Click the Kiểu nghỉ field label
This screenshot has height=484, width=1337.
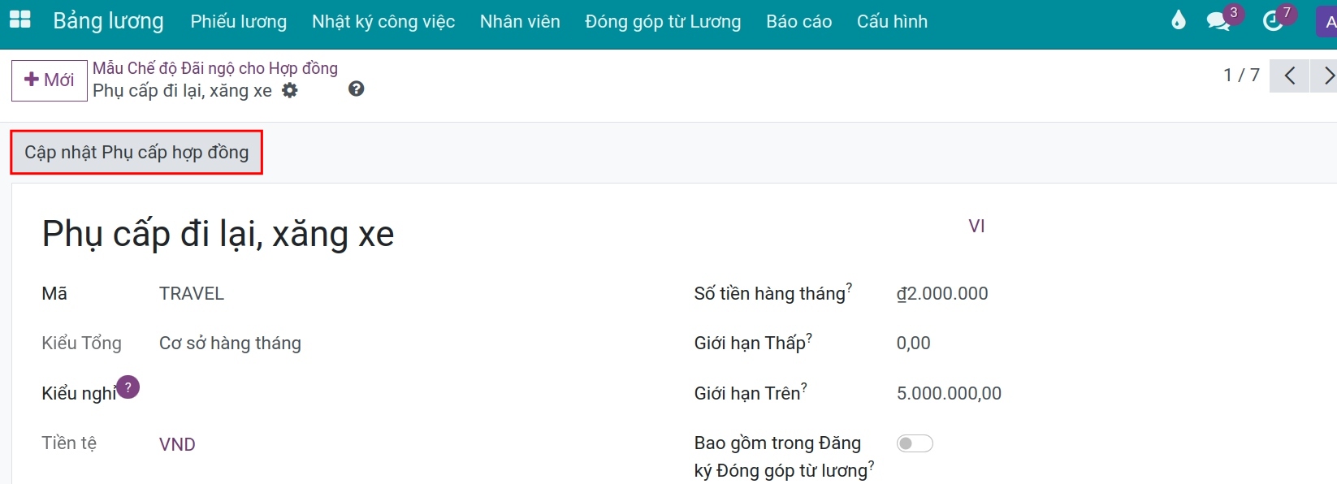click(x=79, y=394)
